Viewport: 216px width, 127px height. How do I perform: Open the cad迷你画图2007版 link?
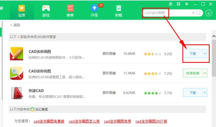click(x=151, y=121)
